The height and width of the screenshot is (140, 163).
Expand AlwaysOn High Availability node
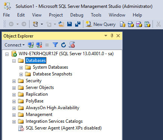pos(14,108)
